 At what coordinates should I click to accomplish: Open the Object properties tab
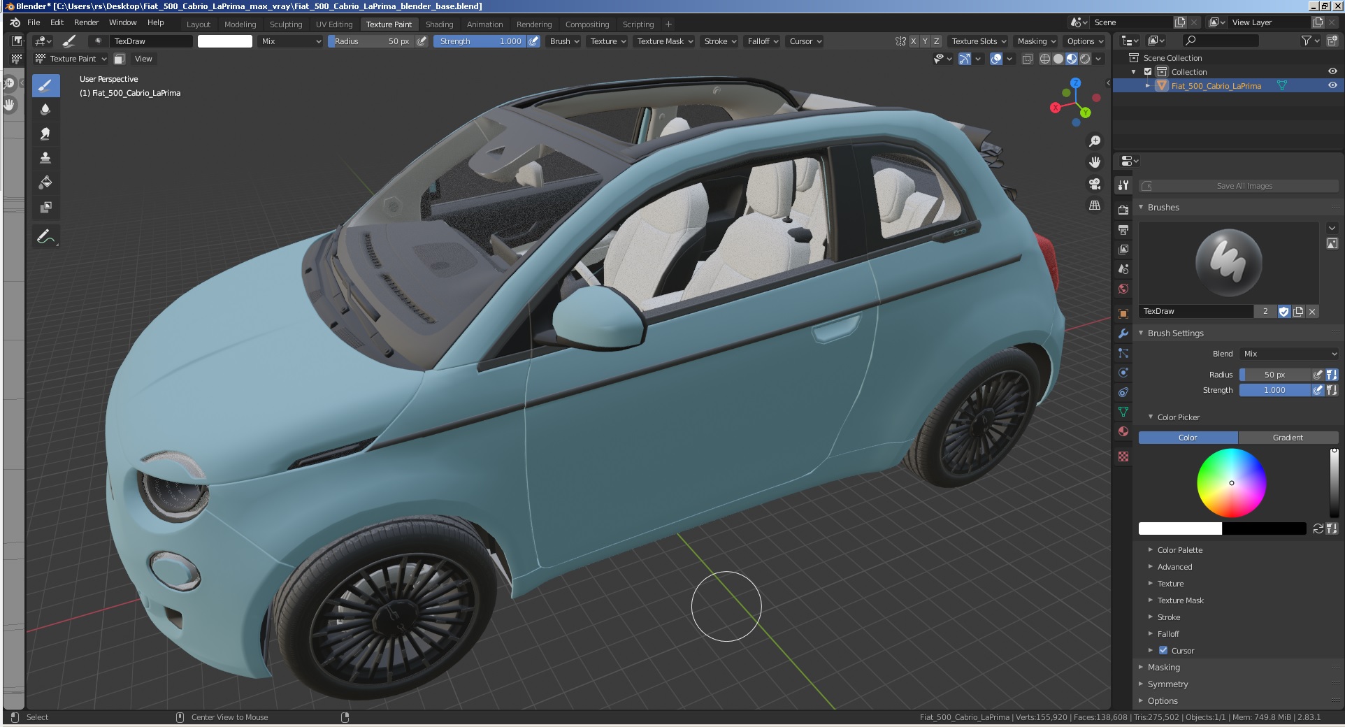coord(1123,313)
